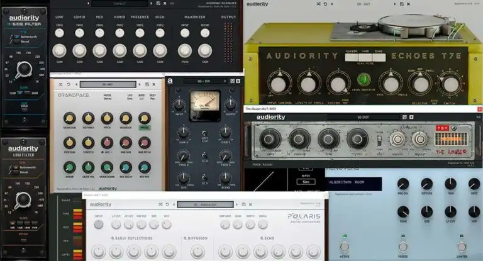Open Algorithm Room selector in reverb plugin
Screen dimensions: 483x261
click(353, 183)
